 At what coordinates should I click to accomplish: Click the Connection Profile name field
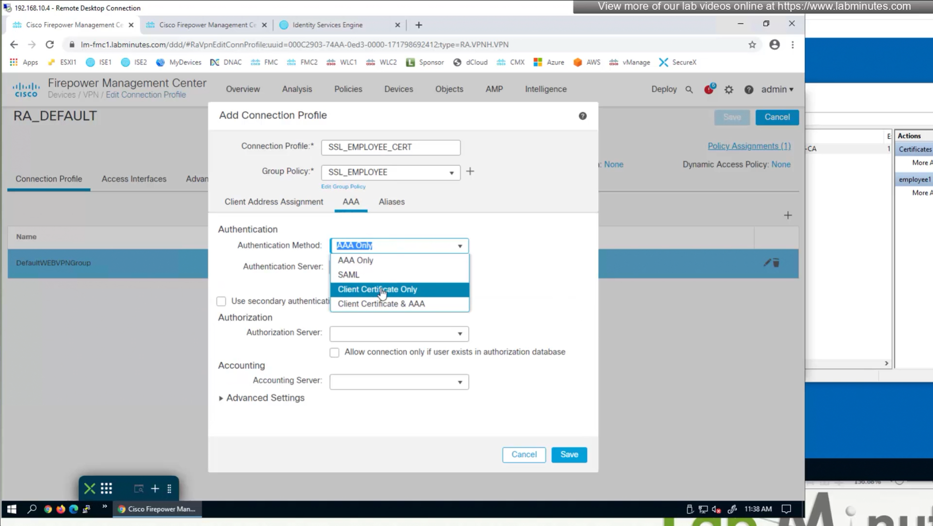[x=391, y=147]
